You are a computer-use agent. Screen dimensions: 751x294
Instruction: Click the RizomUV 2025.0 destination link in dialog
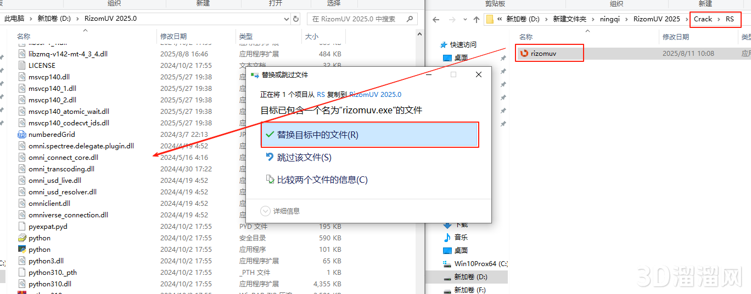(375, 94)
